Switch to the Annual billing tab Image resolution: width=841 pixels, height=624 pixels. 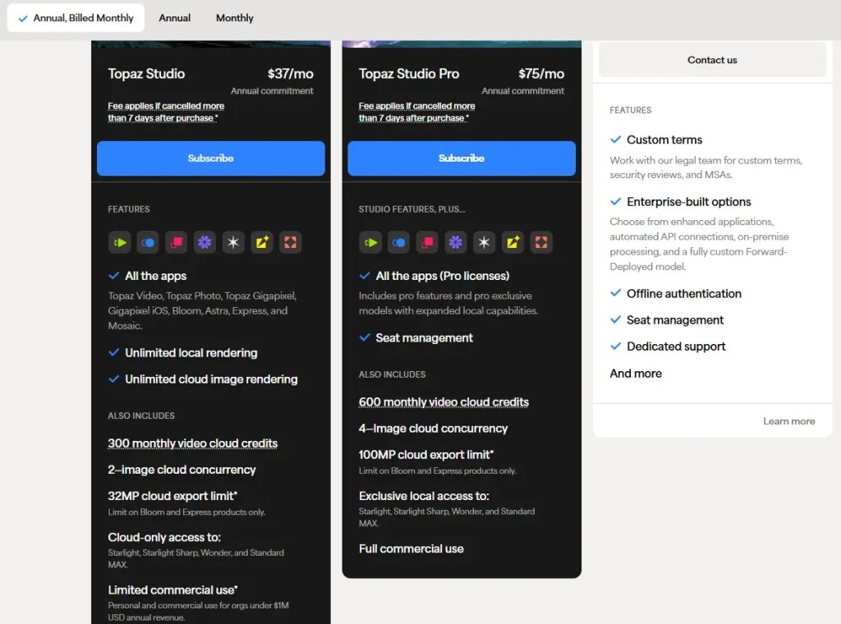pos(175,18)
